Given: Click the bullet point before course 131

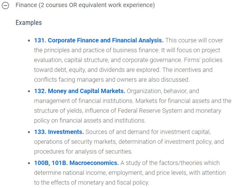Looking at the screenshot, I should [29, 41].
